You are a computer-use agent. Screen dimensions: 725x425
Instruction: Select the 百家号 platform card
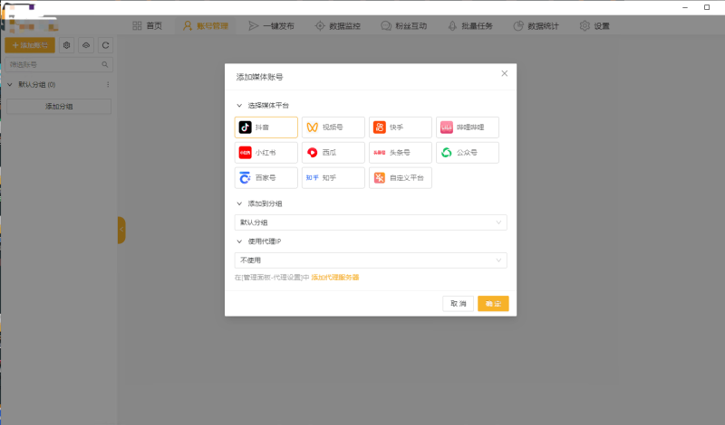[x=266, y=177]
